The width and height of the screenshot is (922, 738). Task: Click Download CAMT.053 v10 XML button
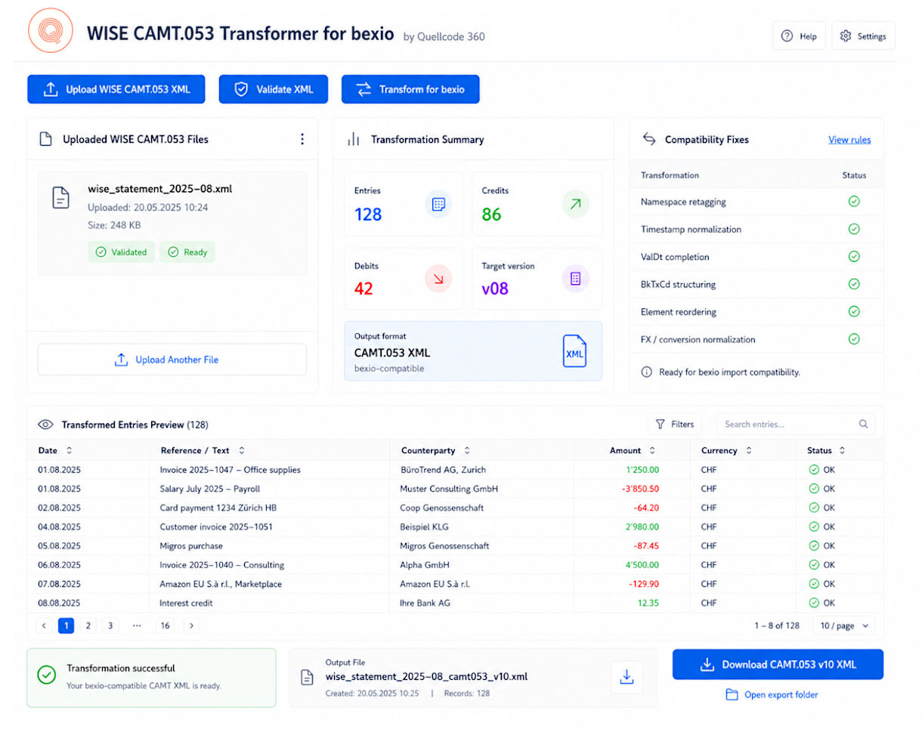point(778,665)
